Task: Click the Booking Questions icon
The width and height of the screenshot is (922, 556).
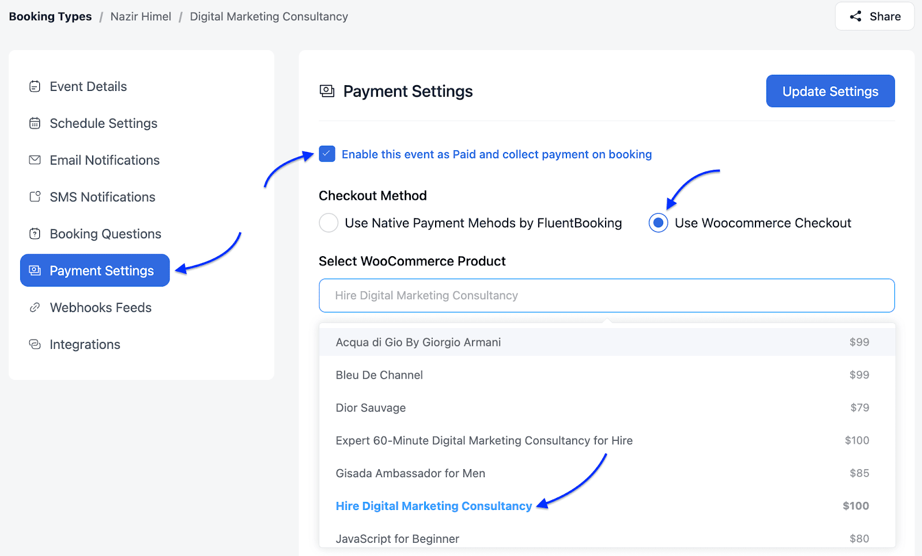Action: (35, 234)
